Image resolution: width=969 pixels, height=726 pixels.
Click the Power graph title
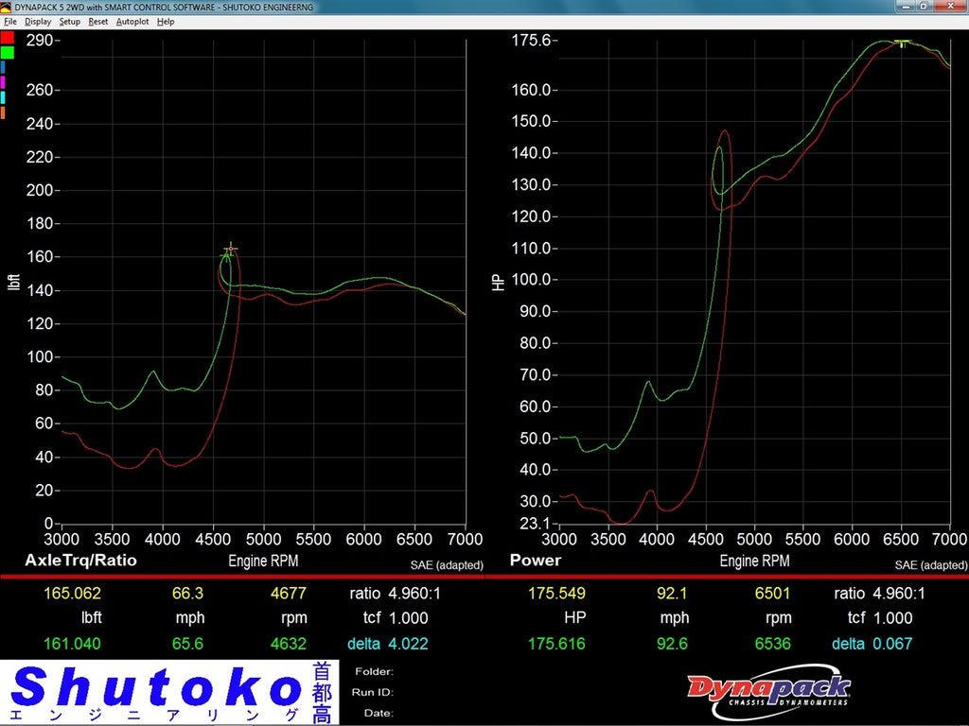(x=536, y=560)
